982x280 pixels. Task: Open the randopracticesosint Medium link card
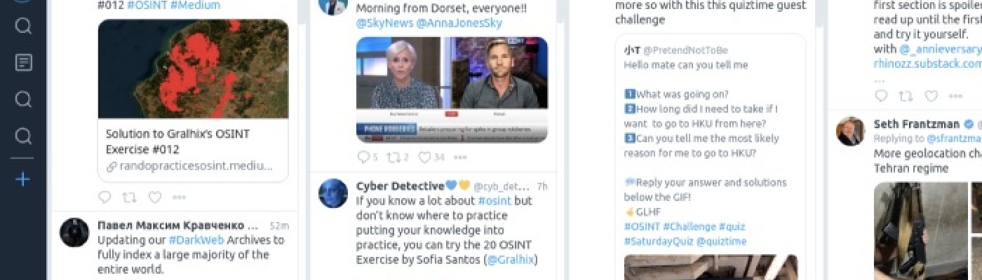[193, 150]
